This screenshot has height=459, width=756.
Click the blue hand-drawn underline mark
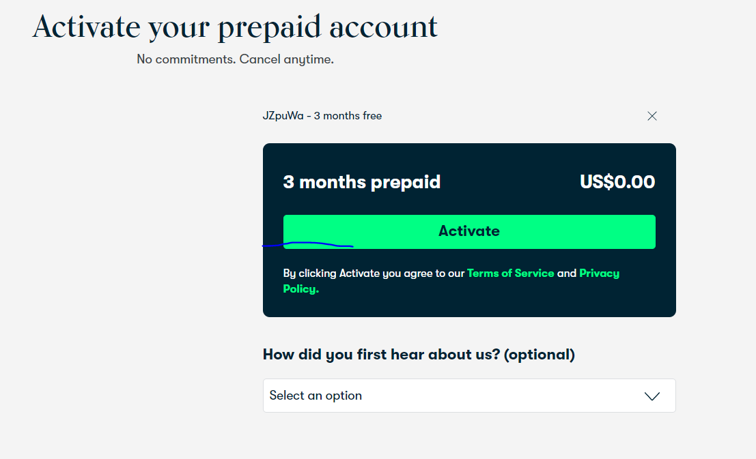[x=307, y=243]
